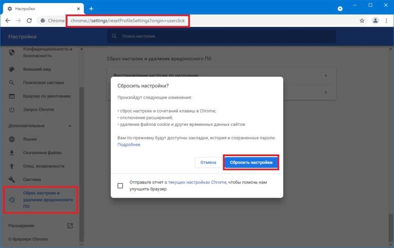This screenshot has height=248, width=394.
Task: Expand the second reset section row arrow
Action: (326, 92)
